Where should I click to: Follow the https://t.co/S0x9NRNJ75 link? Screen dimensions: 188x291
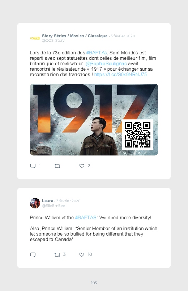click(x=120, y=74)
